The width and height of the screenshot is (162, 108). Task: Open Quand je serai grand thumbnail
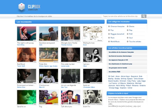coord(49,33)
